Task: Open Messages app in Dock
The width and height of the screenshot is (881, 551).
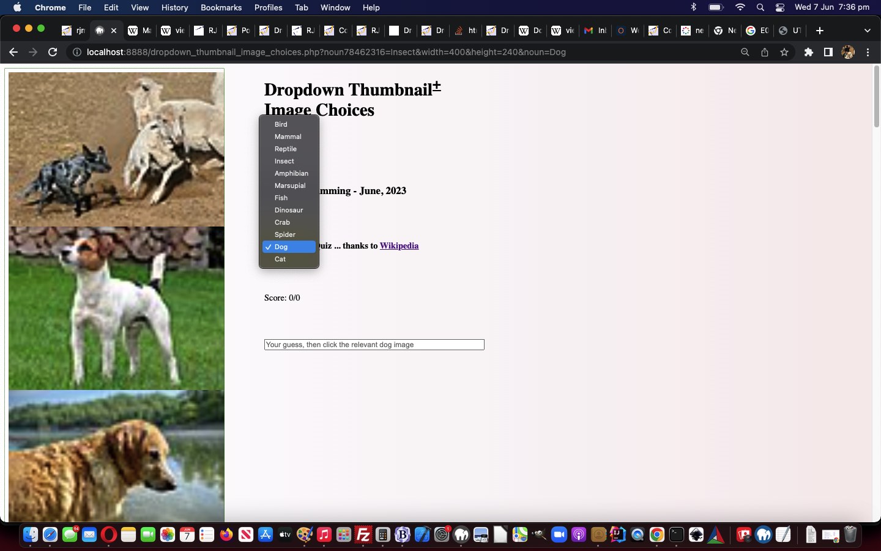Action: (x=70, y=534)
